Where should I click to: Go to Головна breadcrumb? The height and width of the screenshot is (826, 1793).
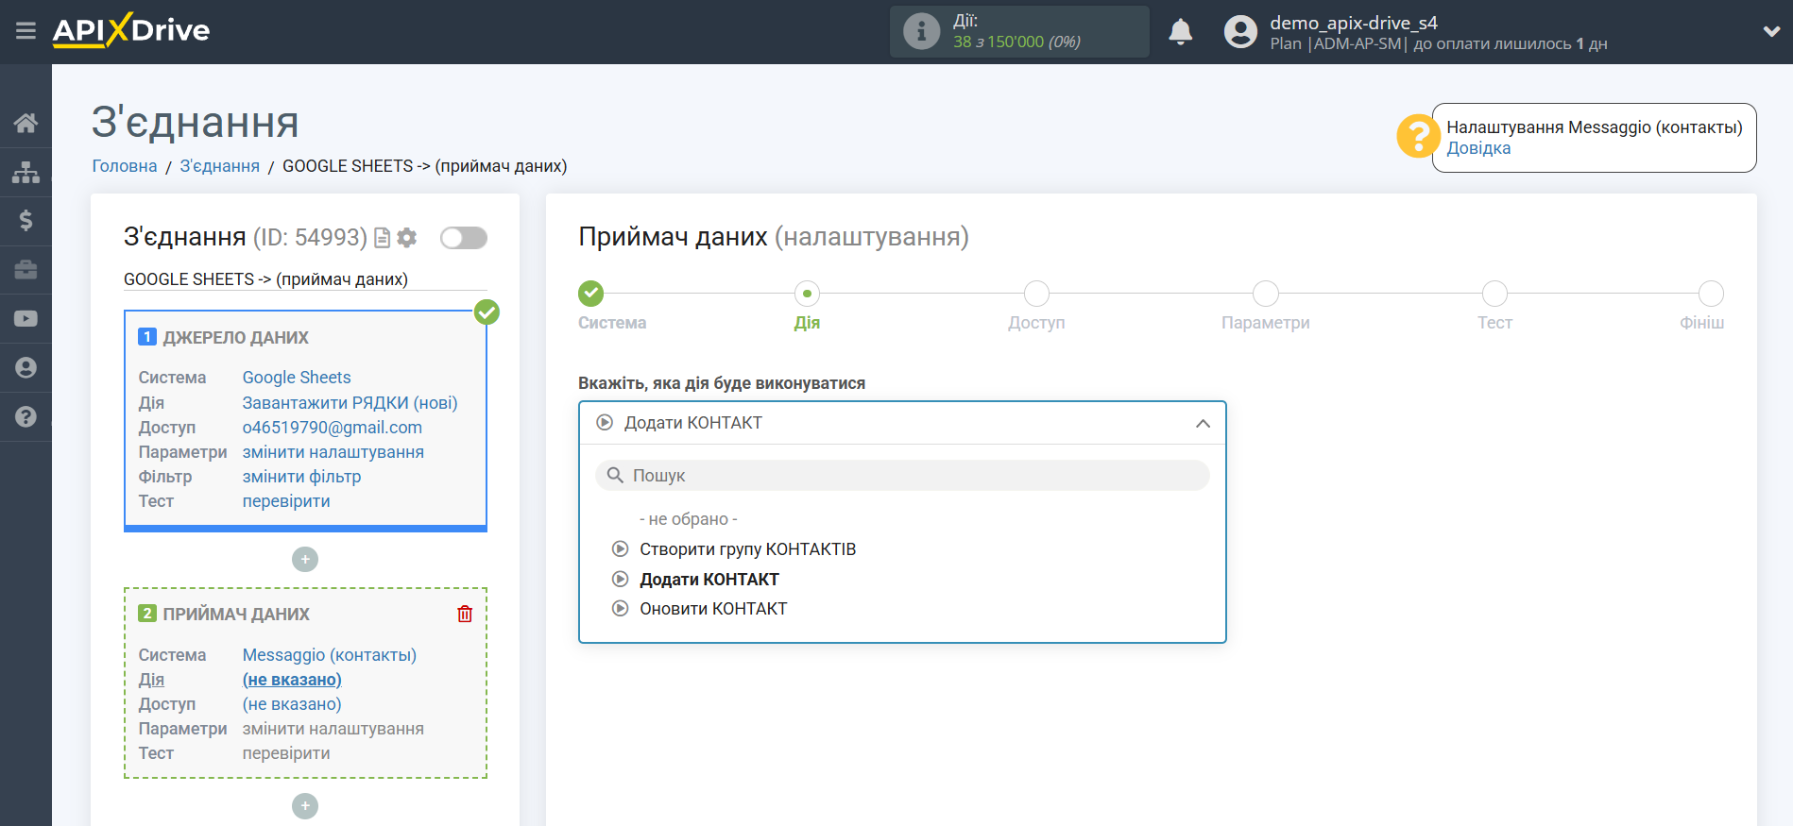[125, 166]
